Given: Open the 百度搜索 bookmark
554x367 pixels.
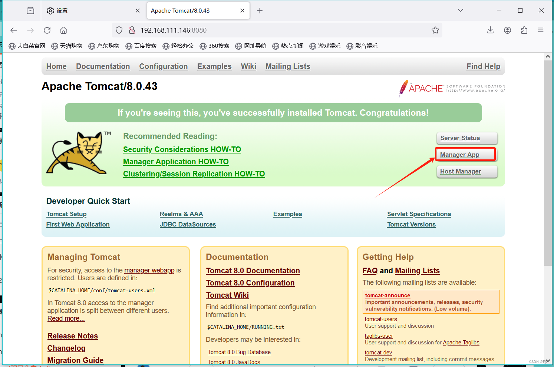Looking at the screenshot, I should [141, 46].
